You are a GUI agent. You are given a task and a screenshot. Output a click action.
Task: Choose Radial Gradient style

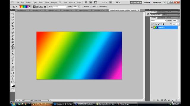37,7
